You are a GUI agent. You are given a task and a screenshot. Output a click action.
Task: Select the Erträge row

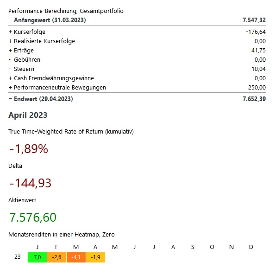pyautogui.click(x=137, y=51)
